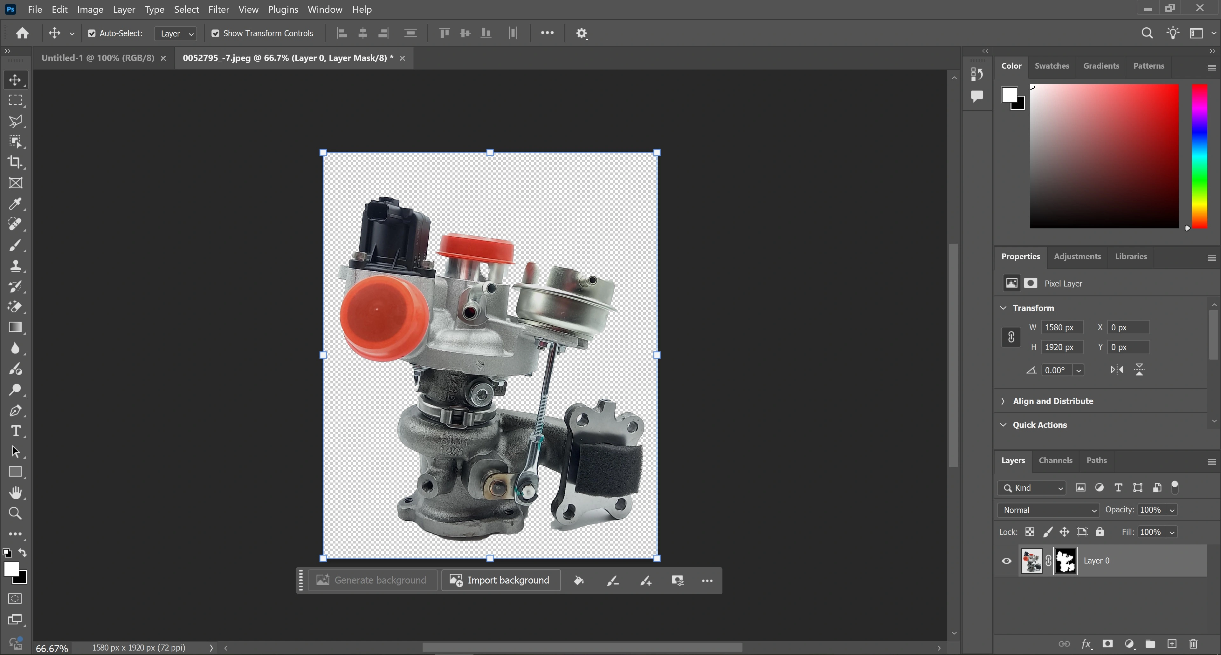Switch to the Swatches tab
This screenshot has width=1221, height=655.
click(1052, 66)
